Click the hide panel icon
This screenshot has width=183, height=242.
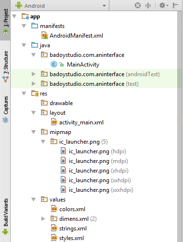point(176,5)
